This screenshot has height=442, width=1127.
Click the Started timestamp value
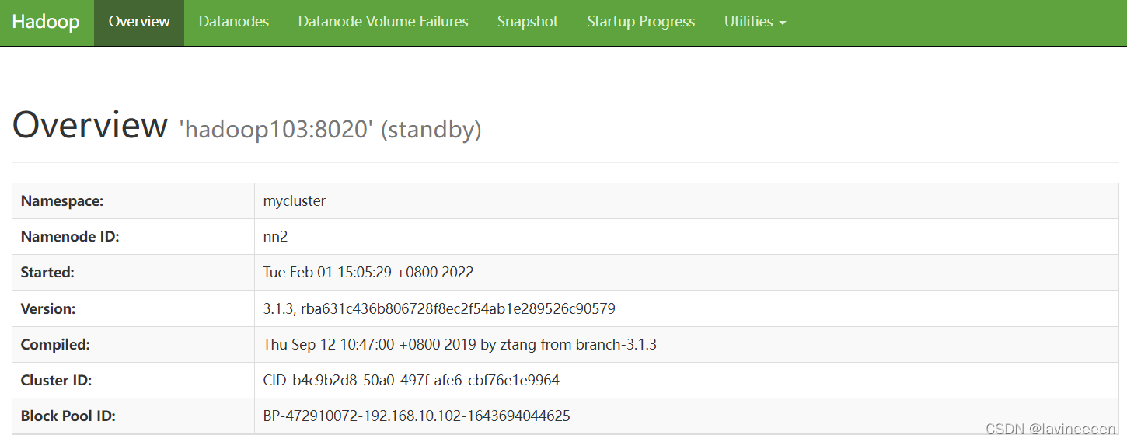[368, 273]
